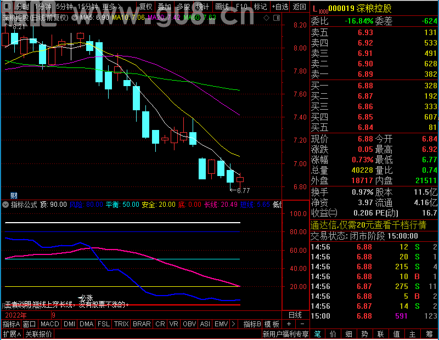Switch indicator to ASI
Image resolution: width=439 pixels, height=340 pixels.
pos(205,324)
